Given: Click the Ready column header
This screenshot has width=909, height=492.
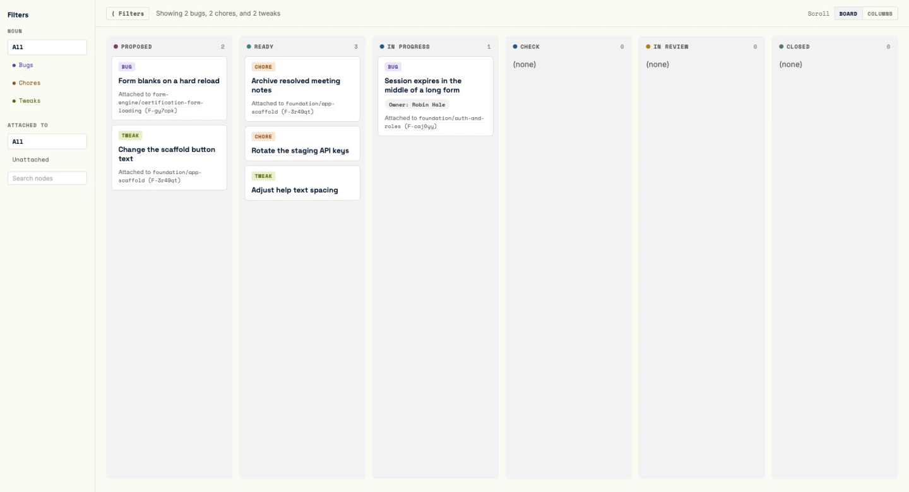Looking at the screenshot, I should click(302, 47).
